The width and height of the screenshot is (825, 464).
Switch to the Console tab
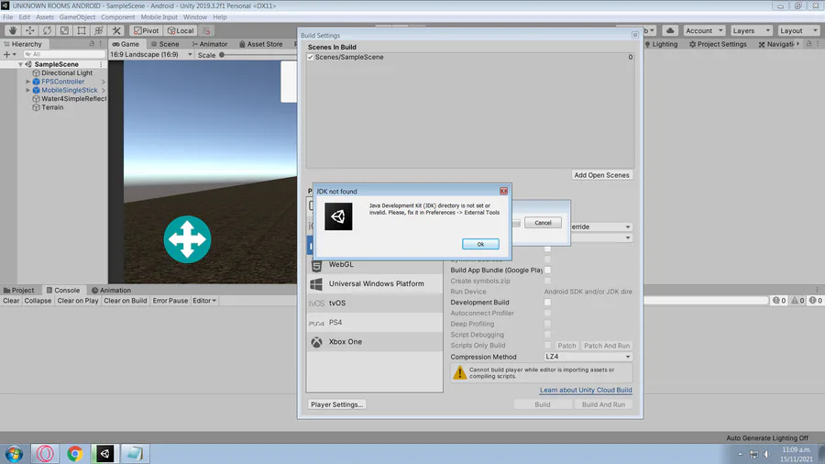tap(62, 291)
